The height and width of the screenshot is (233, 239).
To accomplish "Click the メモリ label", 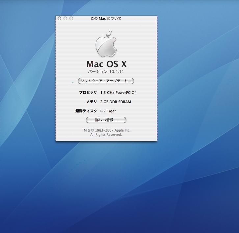I will pos(92,102).
